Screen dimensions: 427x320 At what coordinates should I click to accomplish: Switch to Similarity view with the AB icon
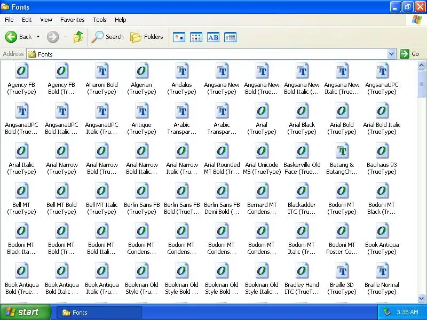point(213,37)
